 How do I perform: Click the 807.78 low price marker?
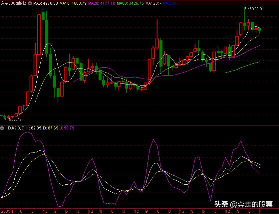coord(15,119)
